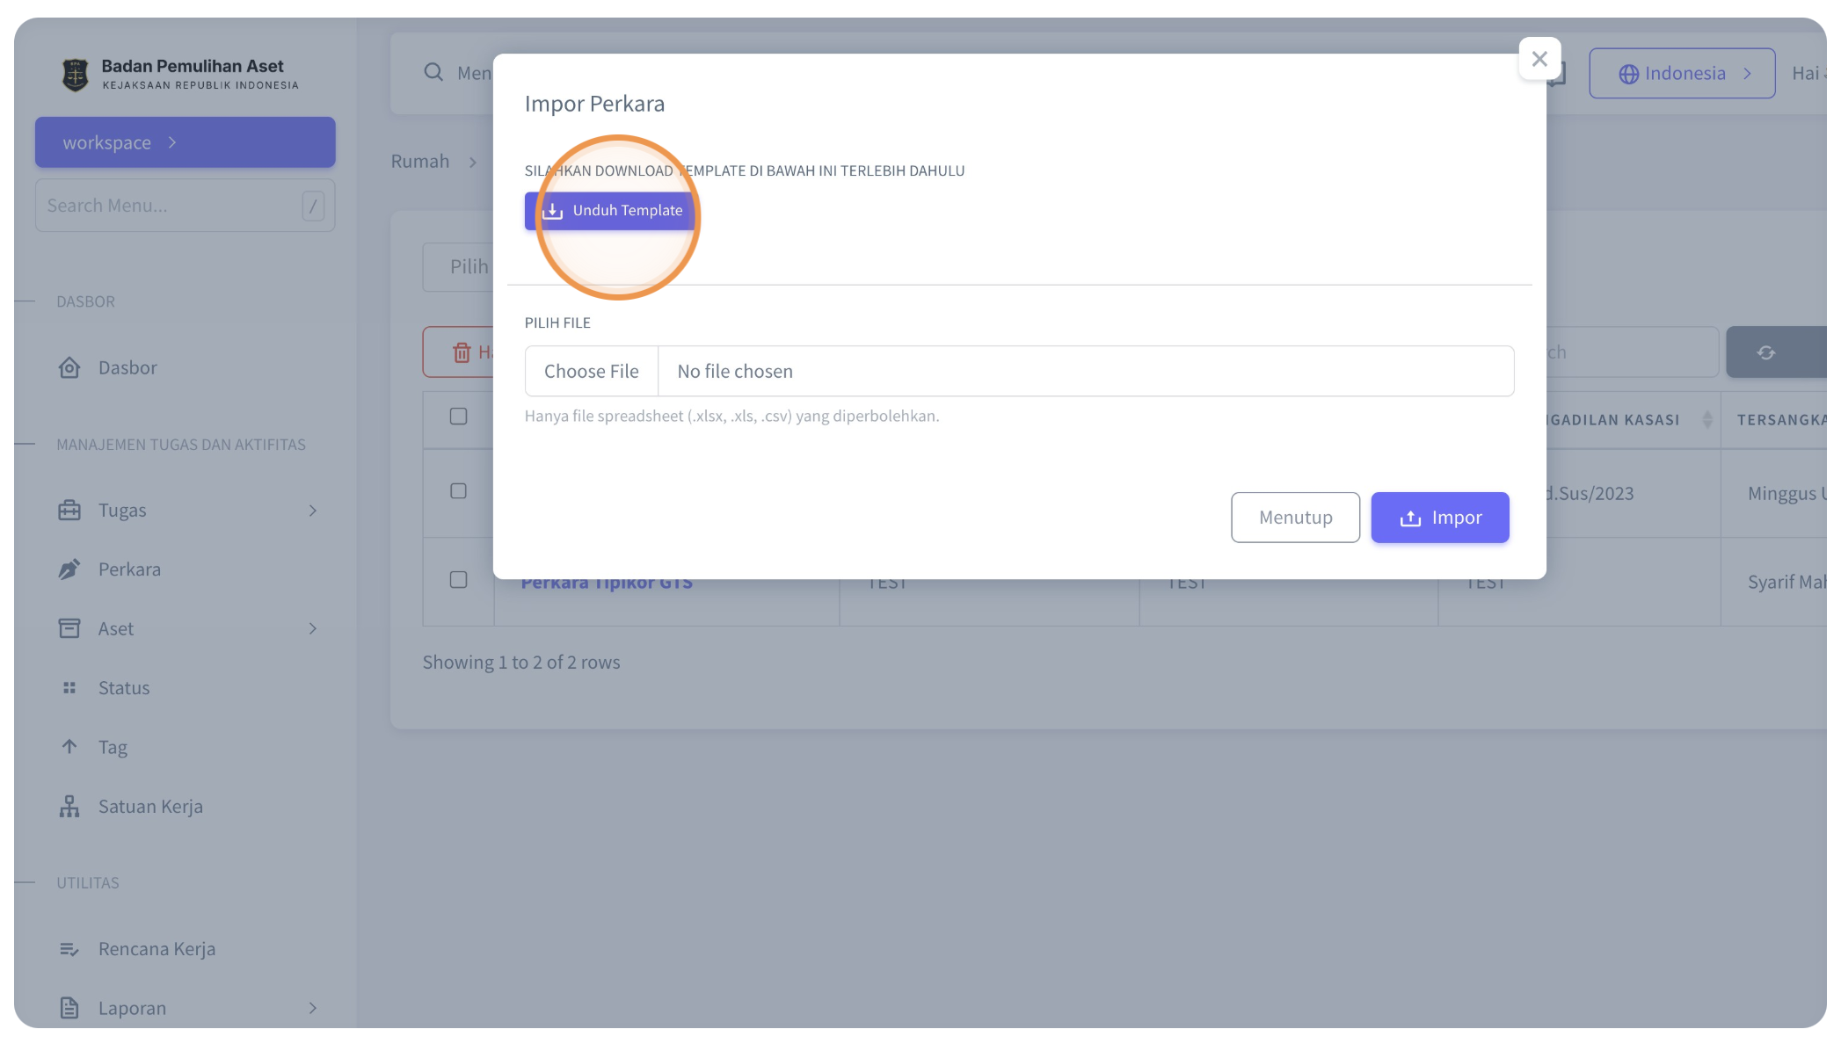
Task: Expand the Aset submenu chevron
Action: coord(313,628)
